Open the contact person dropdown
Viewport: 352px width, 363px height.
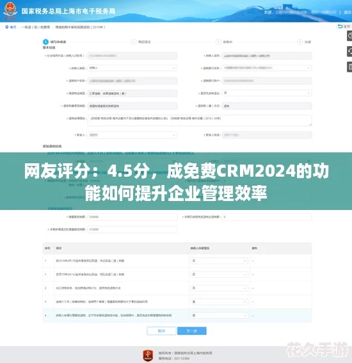pos(132,135)
